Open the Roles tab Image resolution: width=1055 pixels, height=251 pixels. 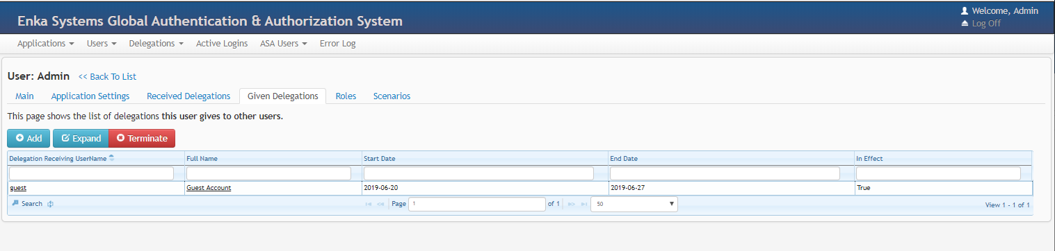coord(346,96)
